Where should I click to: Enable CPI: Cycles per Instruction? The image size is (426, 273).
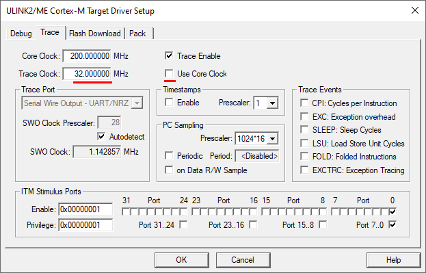[x=304, y=103]
